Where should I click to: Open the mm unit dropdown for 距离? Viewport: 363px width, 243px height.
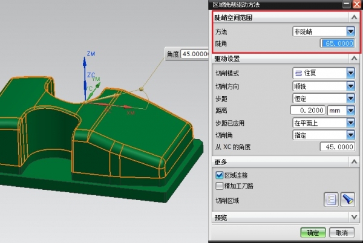(x=341, y=111)
